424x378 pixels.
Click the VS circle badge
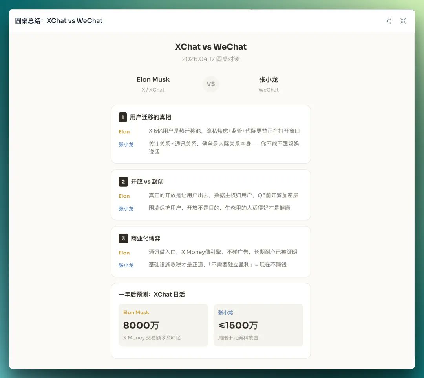coord(211,84)
